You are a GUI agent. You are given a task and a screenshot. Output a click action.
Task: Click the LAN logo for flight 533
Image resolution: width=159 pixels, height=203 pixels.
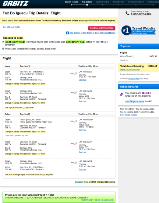(73, 73)
